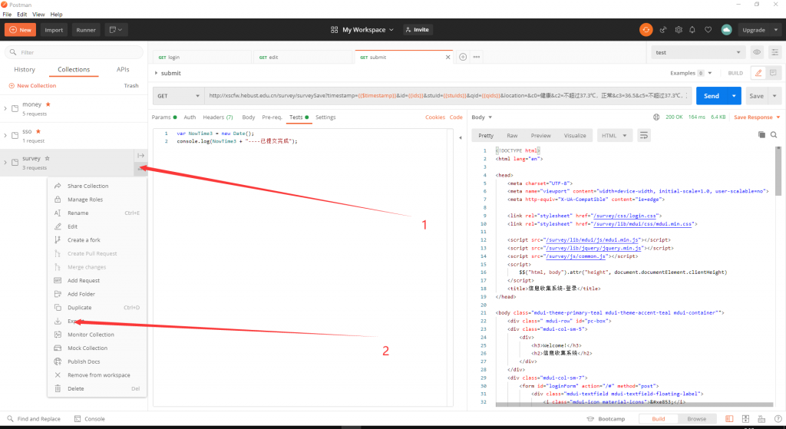
Task: Switch to the History tab
Action: 25,70
